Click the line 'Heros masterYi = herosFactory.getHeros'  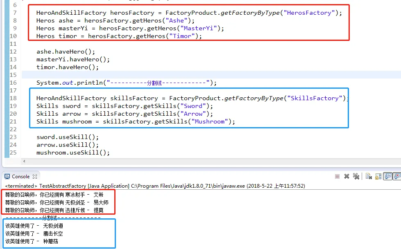(130, 28)
